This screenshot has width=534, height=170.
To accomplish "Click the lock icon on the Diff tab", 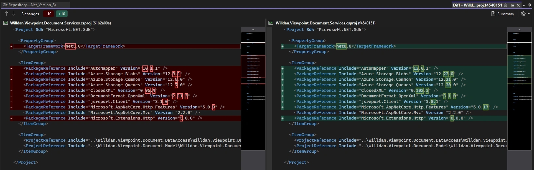I will coord(505,5).
